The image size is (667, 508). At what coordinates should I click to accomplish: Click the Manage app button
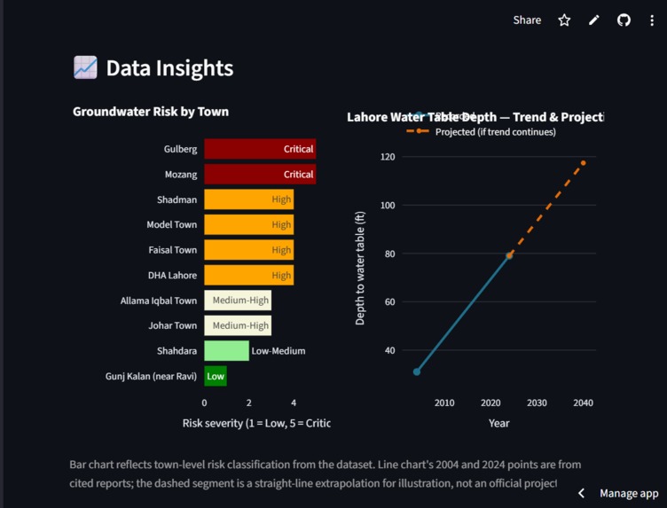[629, 493]
